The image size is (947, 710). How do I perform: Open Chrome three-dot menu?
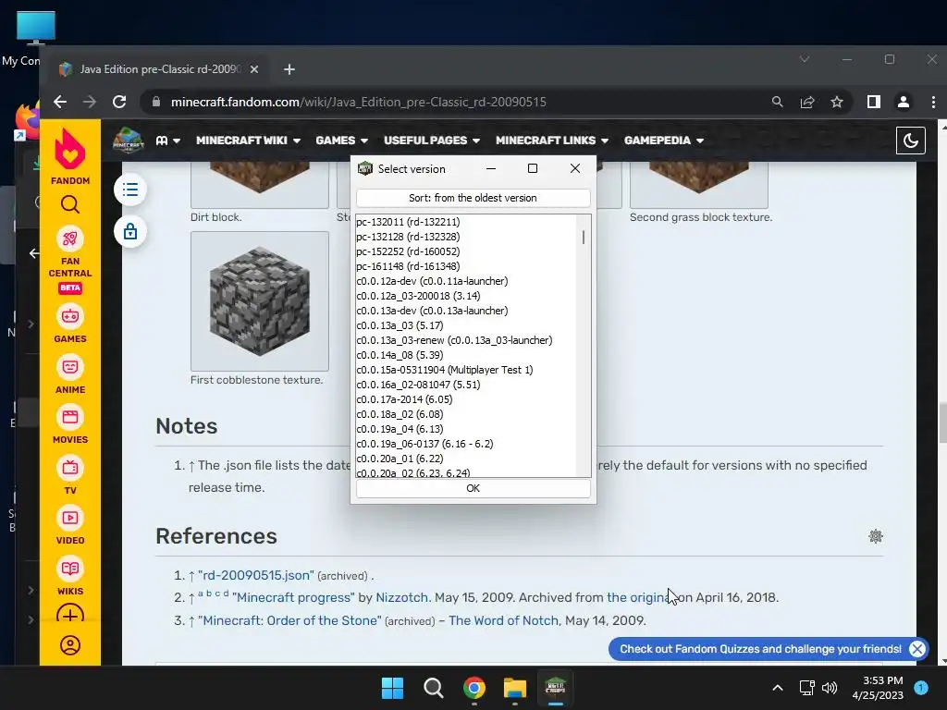click(933, 102)
